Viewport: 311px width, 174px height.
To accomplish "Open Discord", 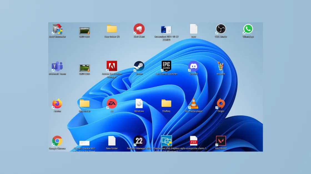I will click(193, 66).
